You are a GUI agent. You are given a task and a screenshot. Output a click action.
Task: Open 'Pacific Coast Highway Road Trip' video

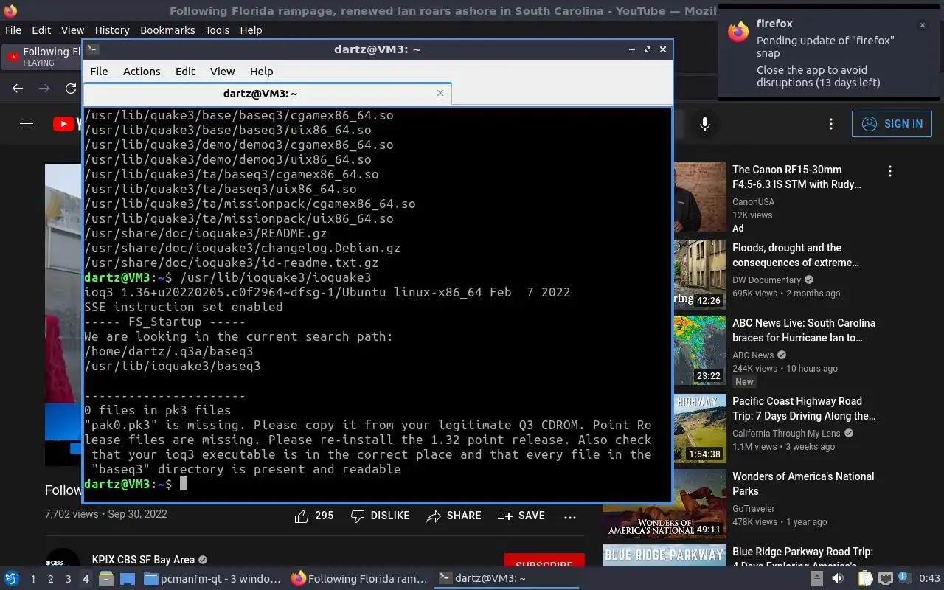point(804,409)
